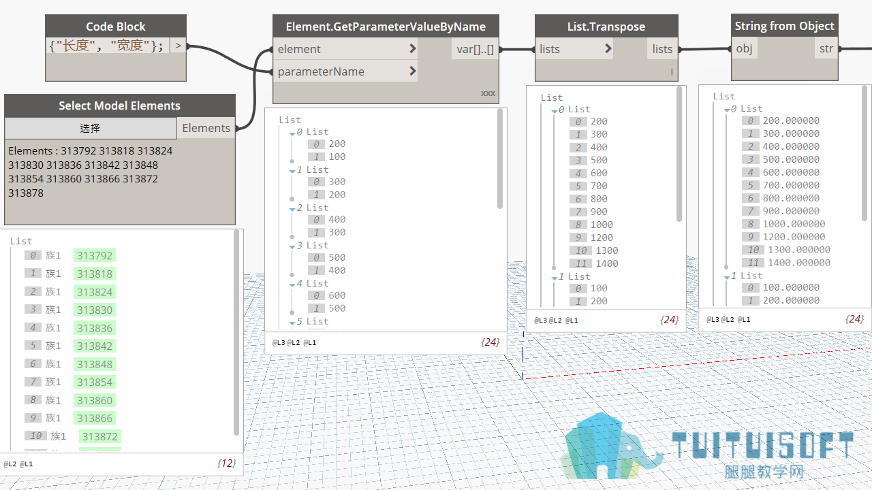The image size is (872, 490).
Task: Click the scrollbar in the String from Object preview
Action: pos(865,154)
